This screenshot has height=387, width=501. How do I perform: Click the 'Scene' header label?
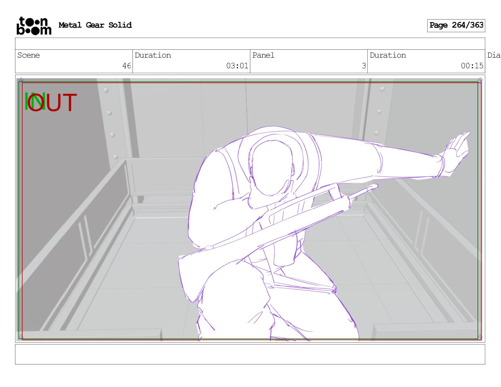tap(29, 55)
